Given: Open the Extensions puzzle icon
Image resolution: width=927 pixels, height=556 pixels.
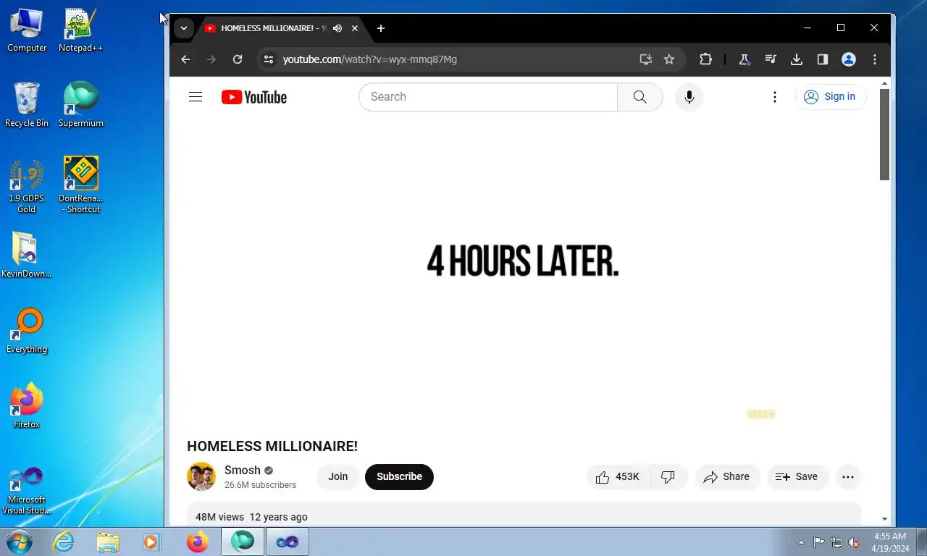Looking at the screenshot, I should pos(706,59).
